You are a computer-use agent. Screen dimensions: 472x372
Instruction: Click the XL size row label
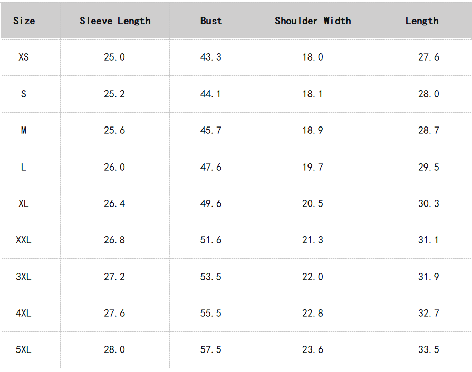click(x=24, y=203)
